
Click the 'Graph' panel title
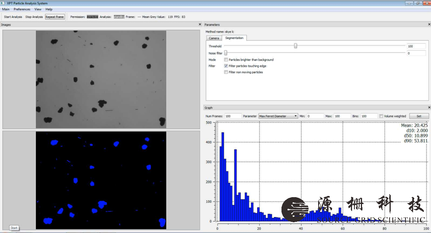[x=209, y=108]
